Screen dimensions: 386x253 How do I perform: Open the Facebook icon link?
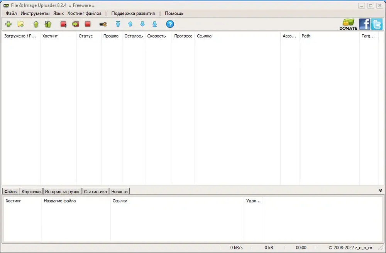pos(365,24)
